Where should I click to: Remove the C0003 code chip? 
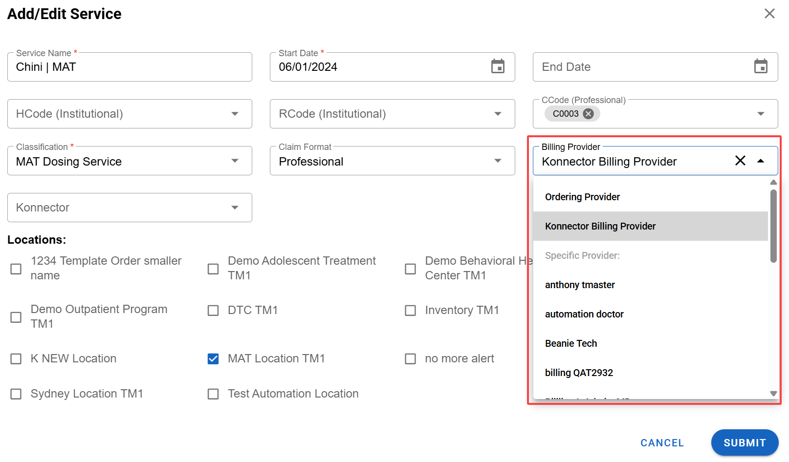589,114
